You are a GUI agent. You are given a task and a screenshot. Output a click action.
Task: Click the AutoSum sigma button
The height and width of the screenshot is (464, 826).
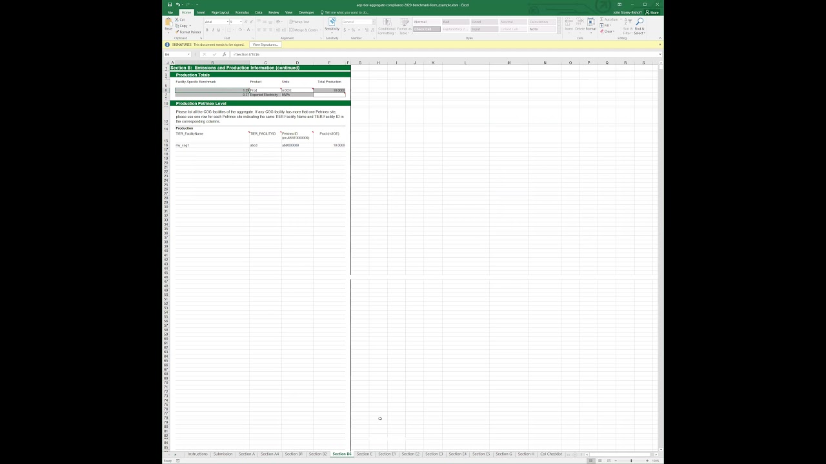610,19
